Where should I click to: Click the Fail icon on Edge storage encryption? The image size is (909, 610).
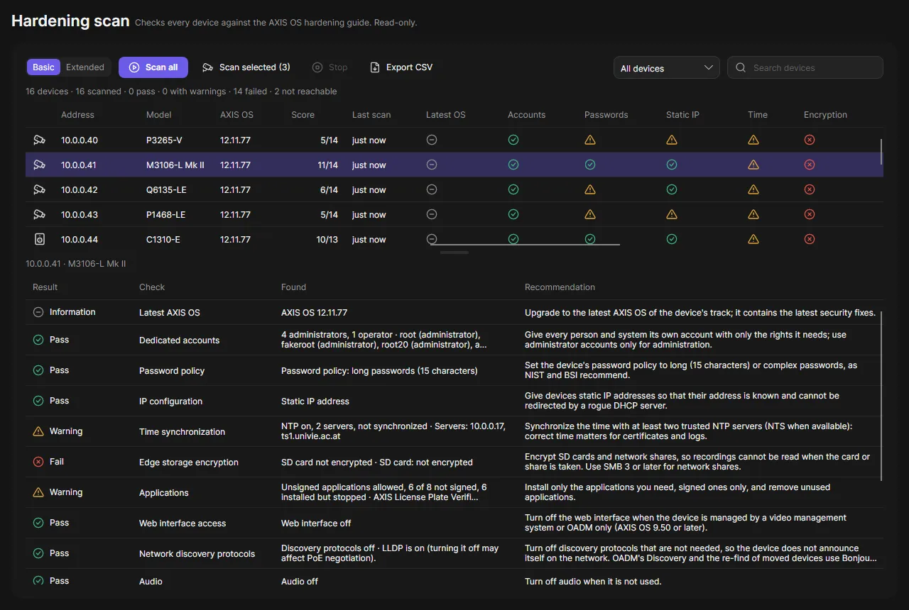(x=38, y=462)
